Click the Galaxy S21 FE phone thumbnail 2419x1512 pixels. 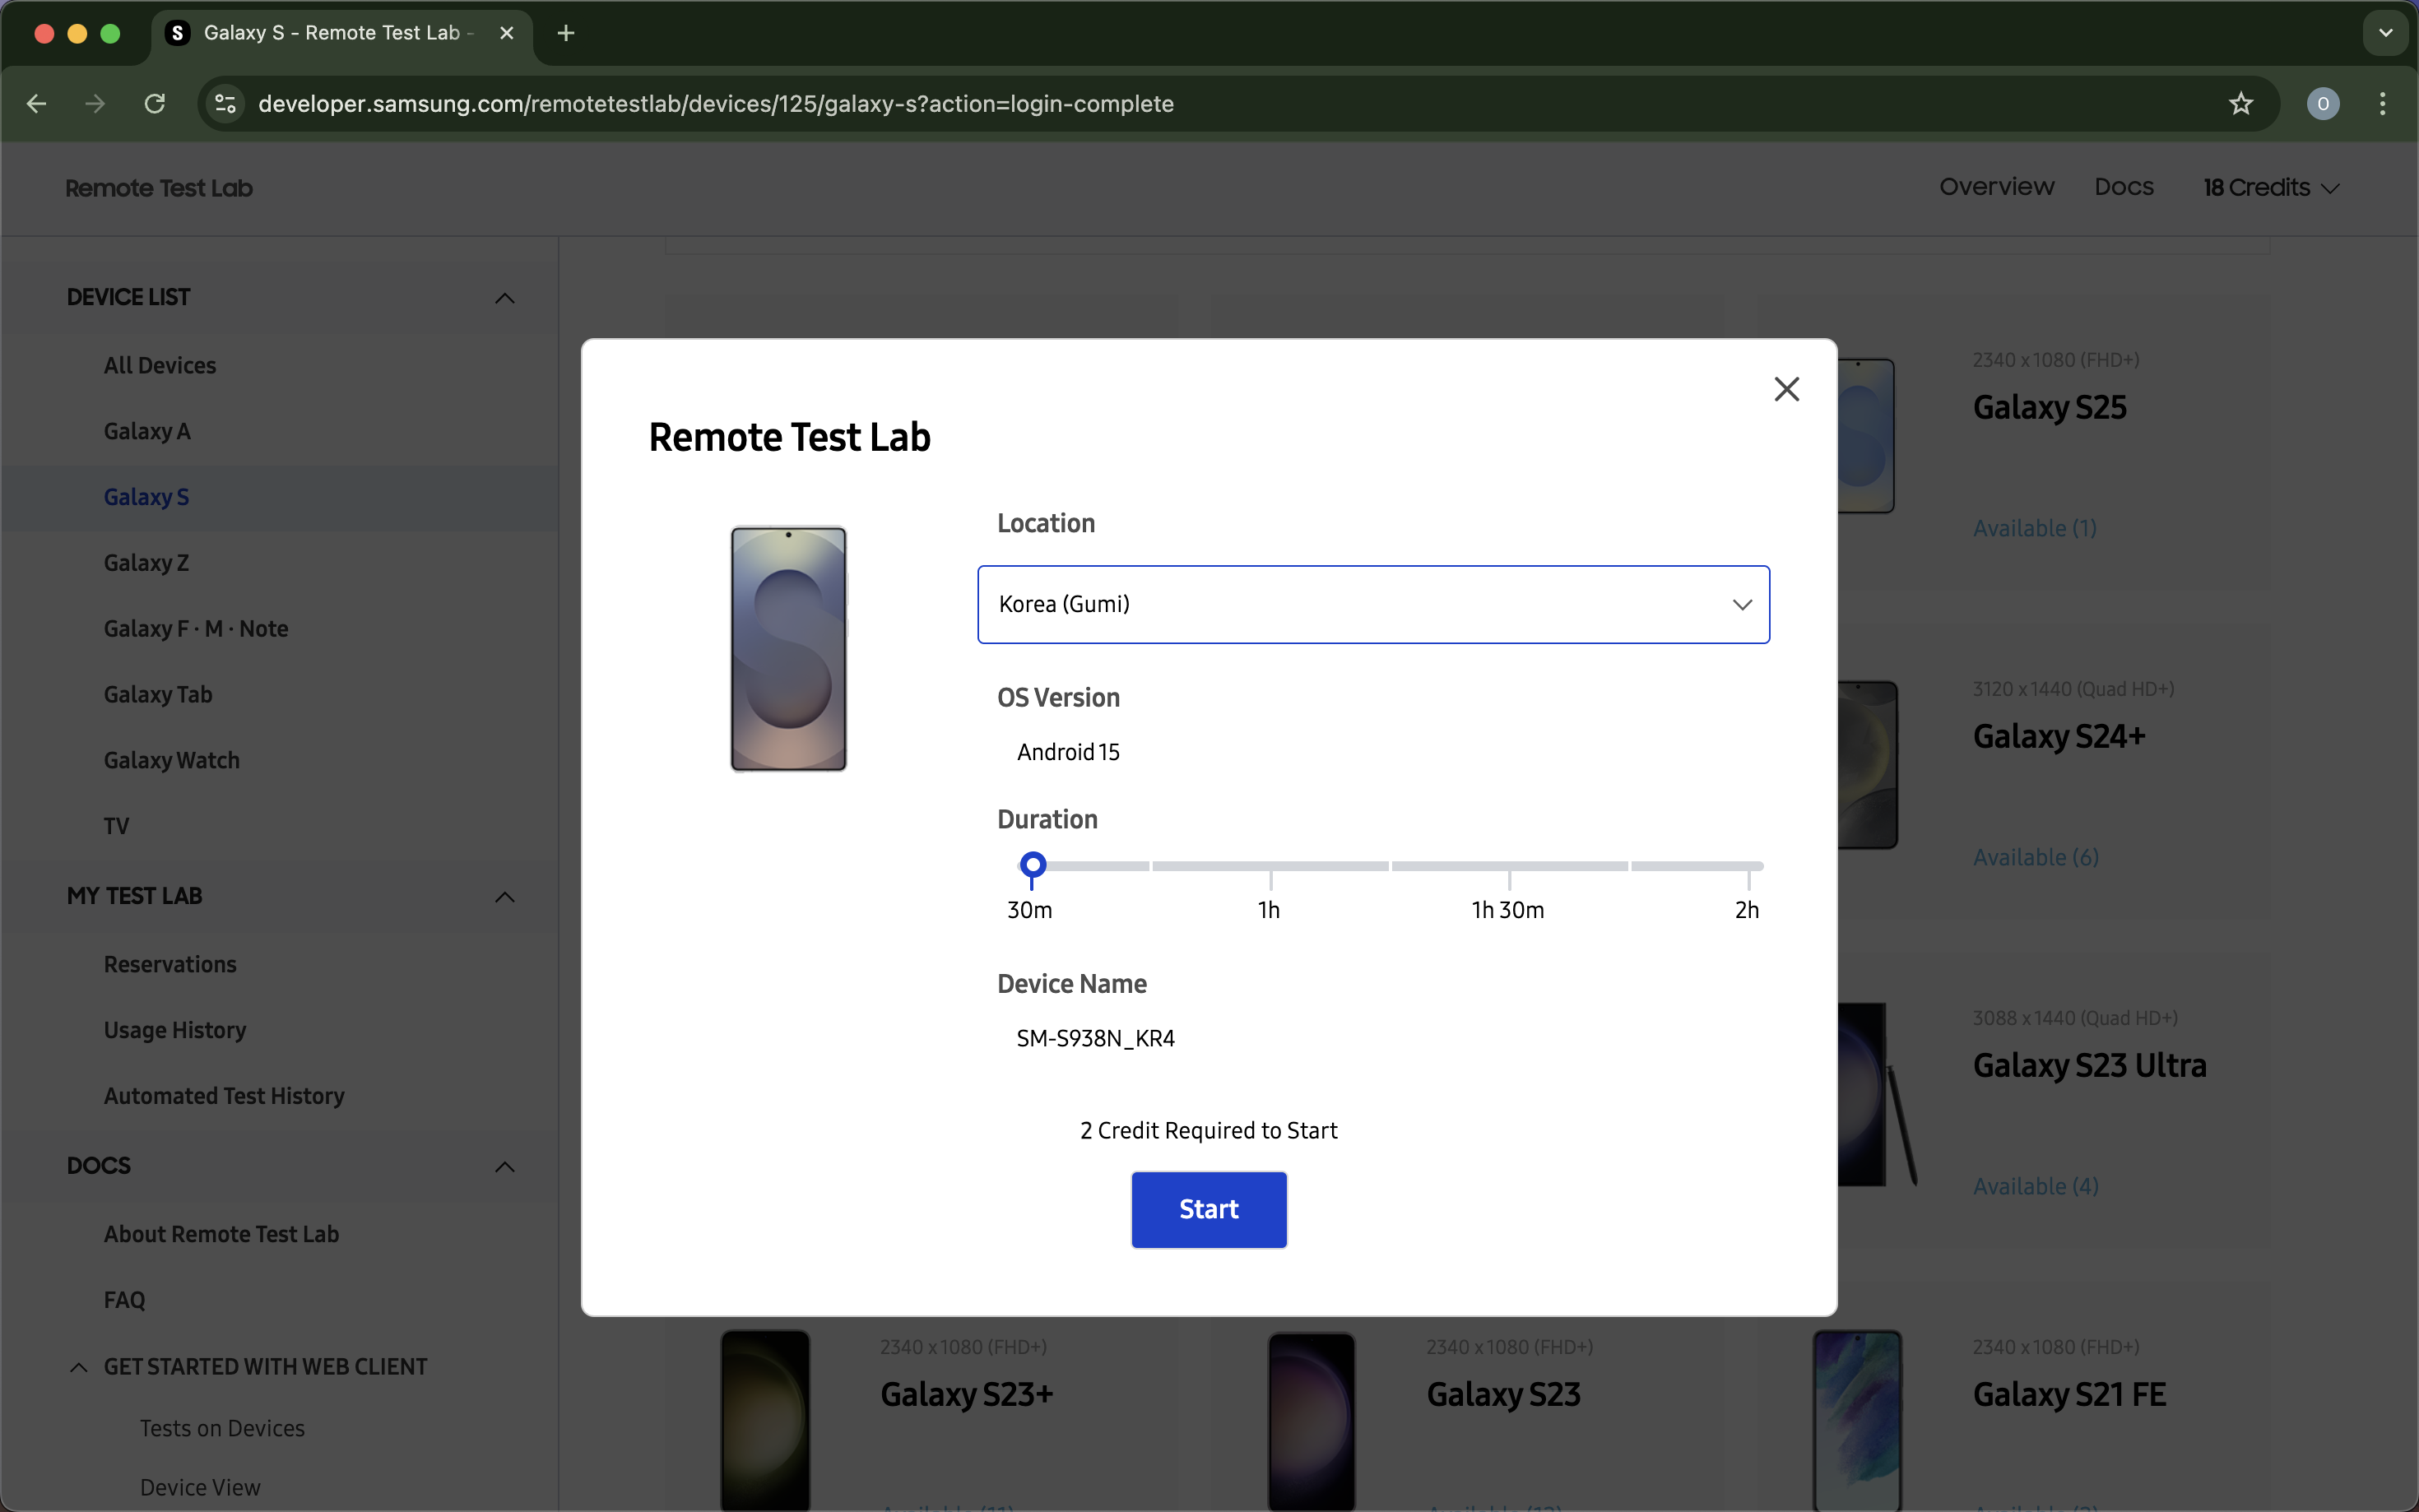point(1857,1421)
